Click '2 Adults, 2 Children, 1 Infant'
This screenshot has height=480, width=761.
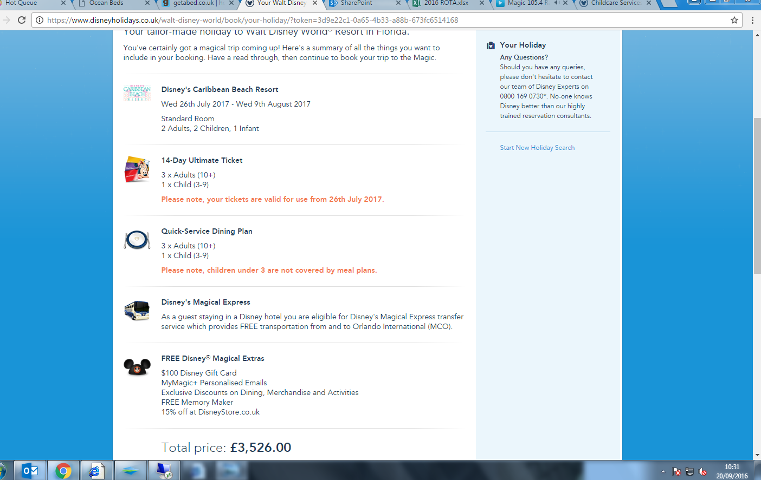pos(210,128)
